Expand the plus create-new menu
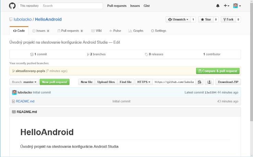This screenshot has height=157, width=253. [x=226, y=6]
